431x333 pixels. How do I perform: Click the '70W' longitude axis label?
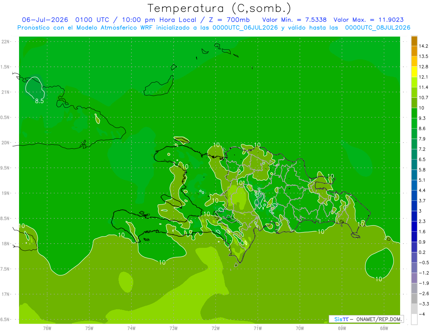point(300,328)
